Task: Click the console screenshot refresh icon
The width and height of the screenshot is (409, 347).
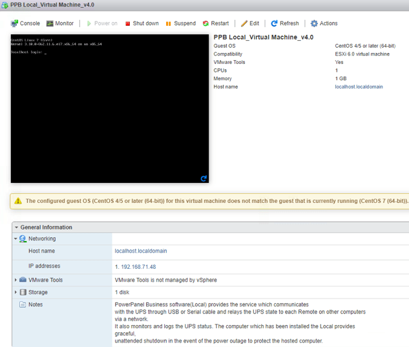Action: [x=204, y=178]
